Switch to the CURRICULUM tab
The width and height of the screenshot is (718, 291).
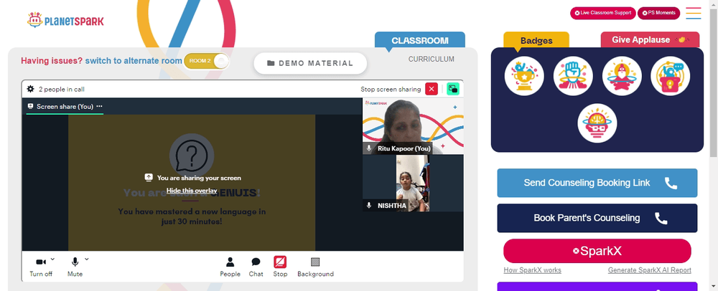432,59
